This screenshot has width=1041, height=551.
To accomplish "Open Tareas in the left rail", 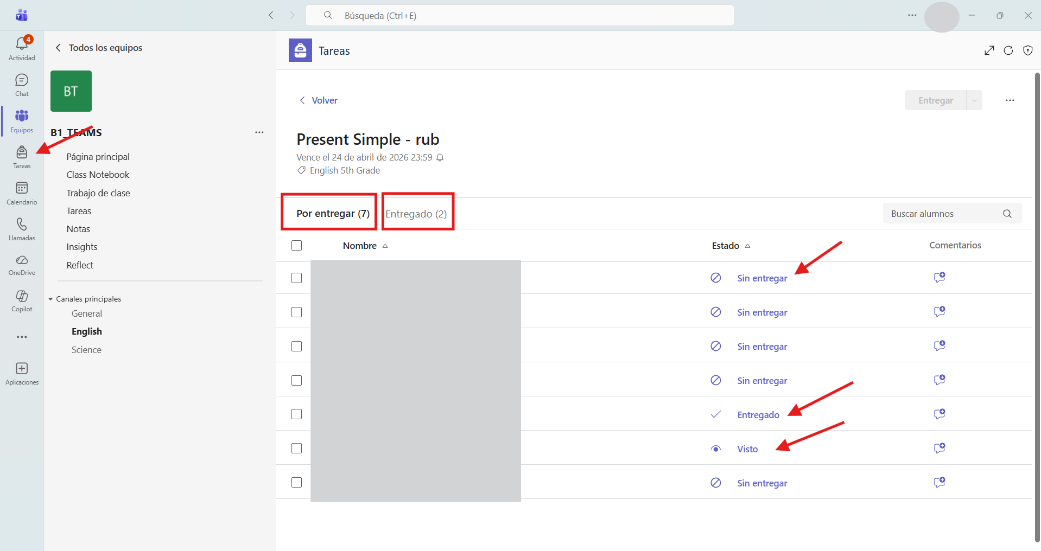I will click(x=22, y=157).
